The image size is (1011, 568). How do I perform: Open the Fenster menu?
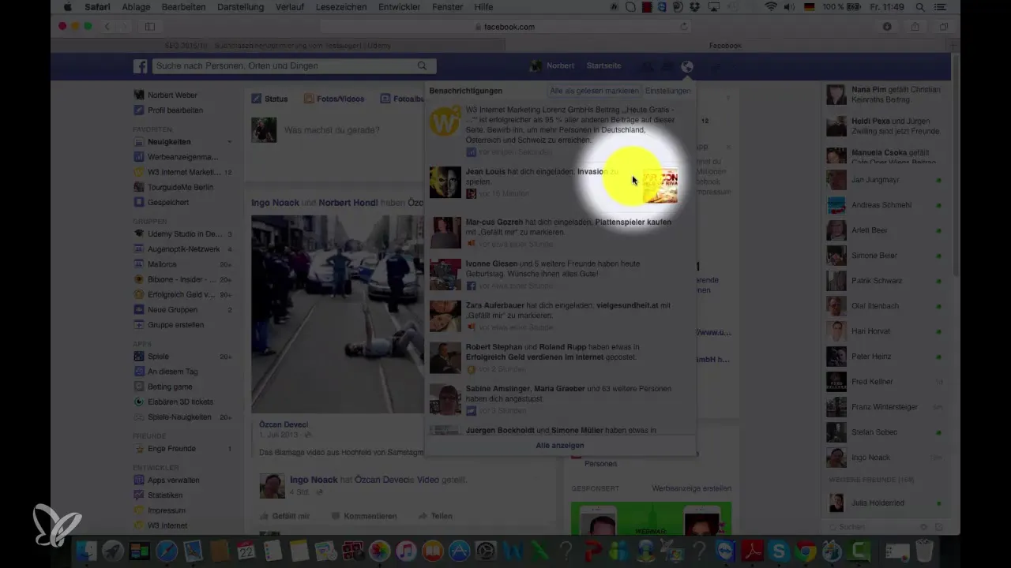(448, 7)
